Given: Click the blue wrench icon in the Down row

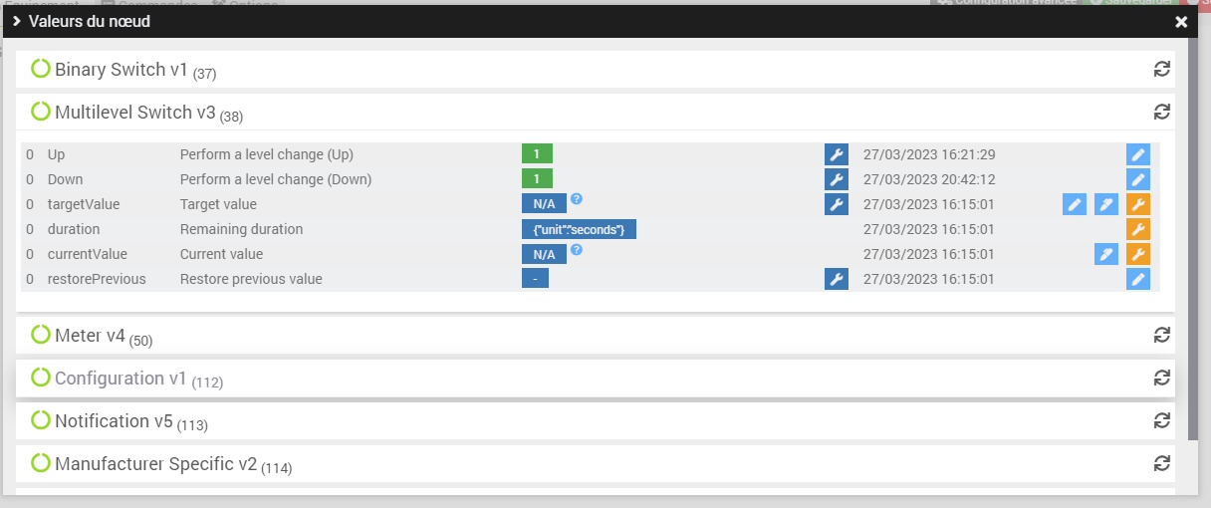Looking at the screenshot, I should [x=836, y=179].
